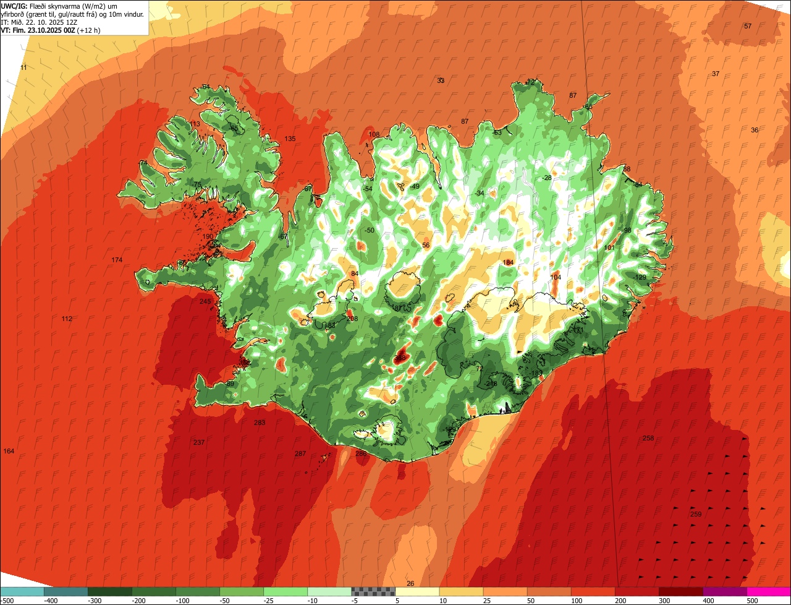The image size is (791, 605).
Task: Click the flux value 57 in the upper right corner
Action: point(748,26)
